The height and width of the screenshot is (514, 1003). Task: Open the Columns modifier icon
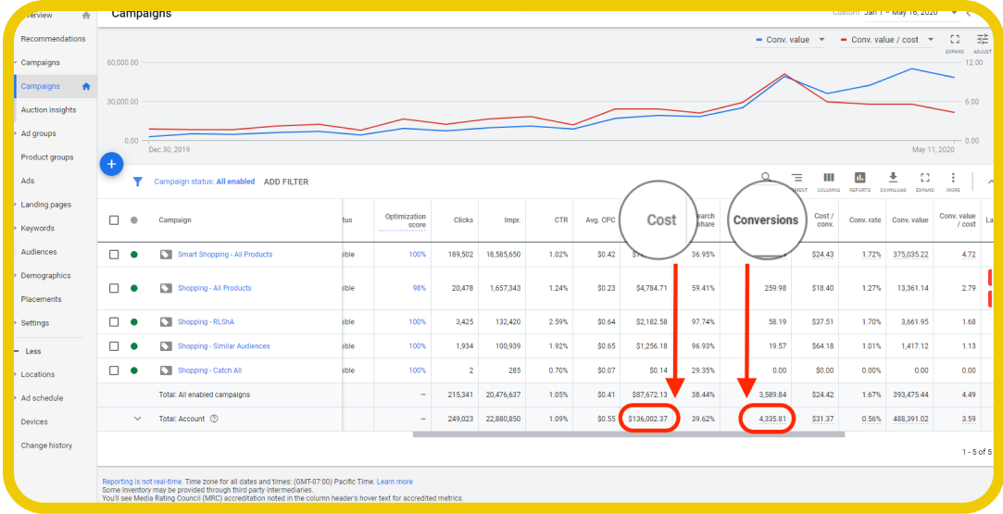[828, 180]
